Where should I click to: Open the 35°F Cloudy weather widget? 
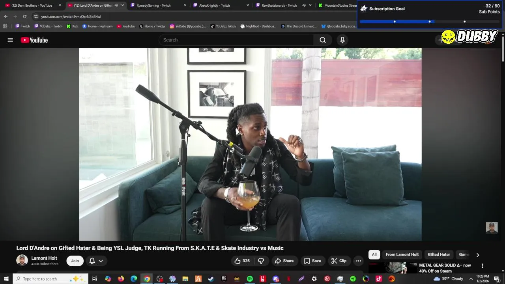tap(448, 279)
